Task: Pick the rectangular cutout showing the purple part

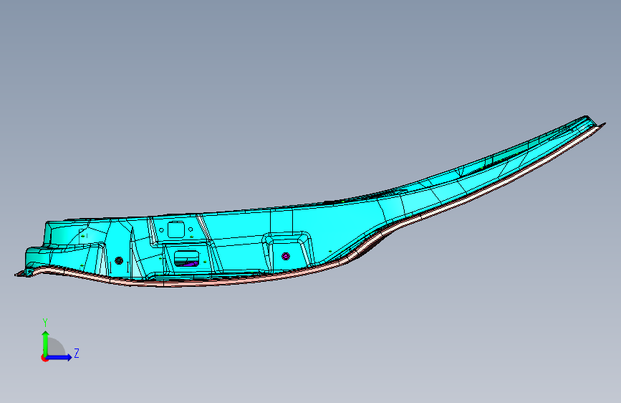Action: (186, 259)
